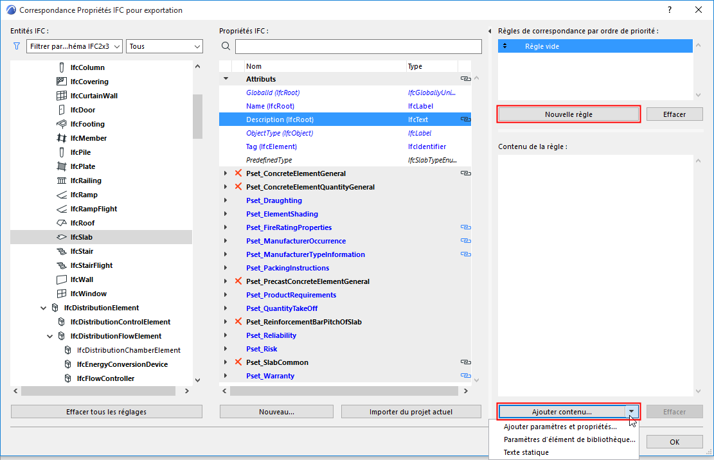Expand Pset_Warranty property set
714x460 pixels.
click(x=226, y=376)
